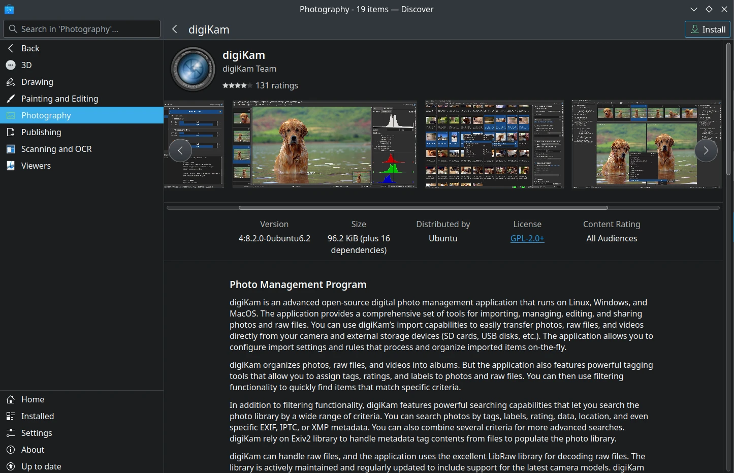
Task: Select the Viewers category icon
Action: tap(11, 166)
